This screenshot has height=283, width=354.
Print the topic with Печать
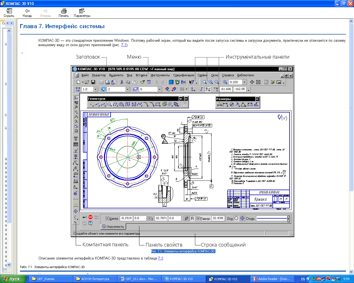click(x=64, y=13)
